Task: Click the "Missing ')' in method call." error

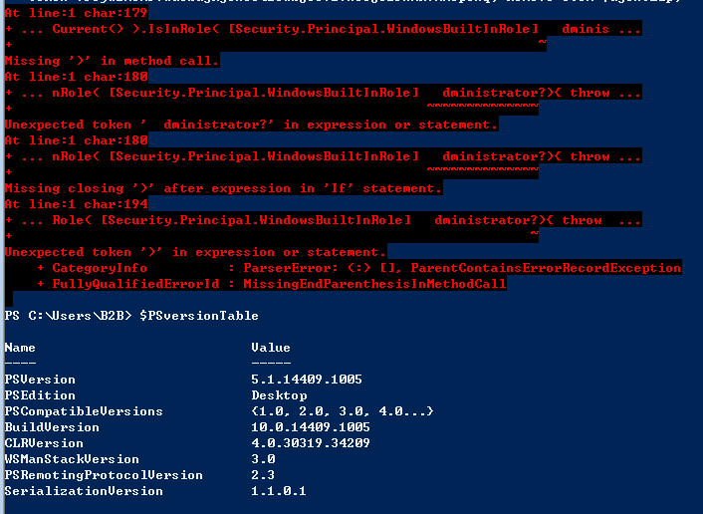Action: tap(112, 61)
